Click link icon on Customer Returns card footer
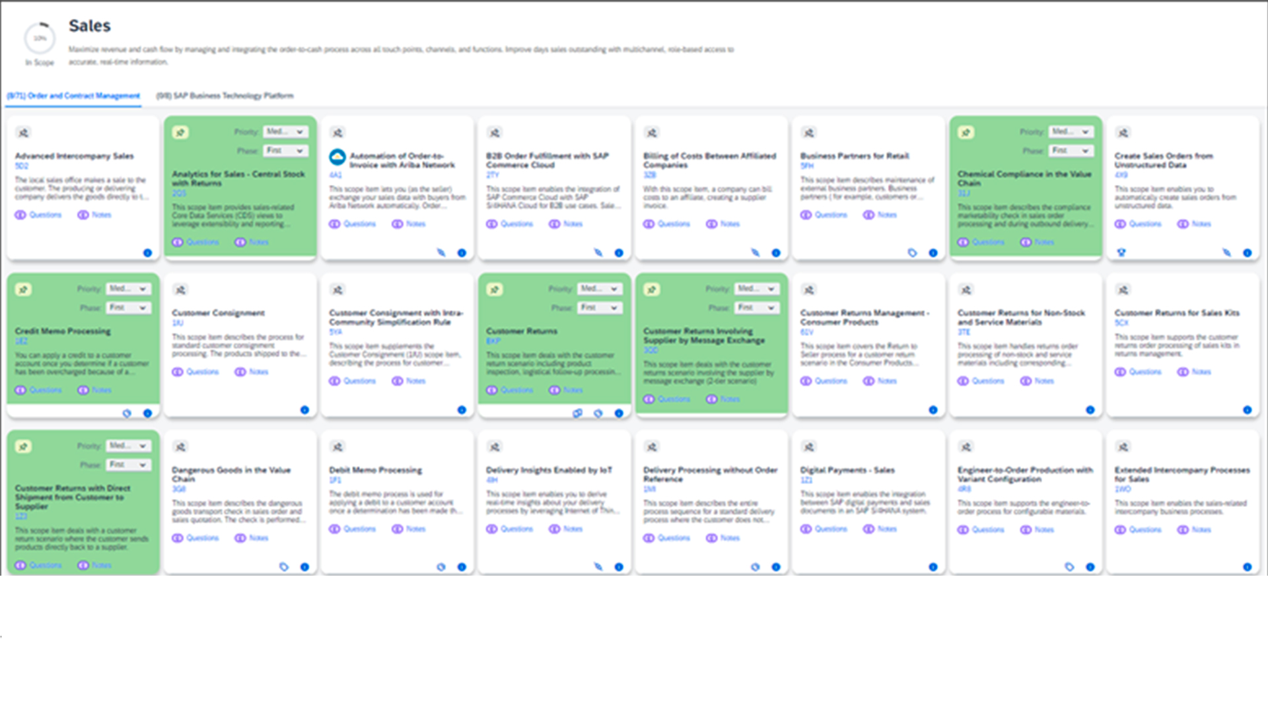The image size is (1268, 713). coord(577,413)
